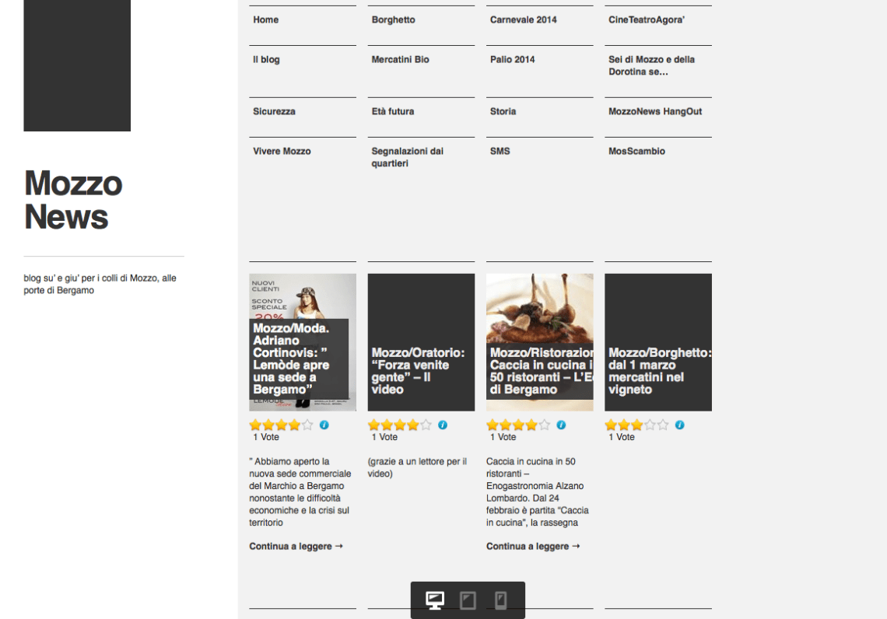The height and width of the screenshot is (619, 887).
Task: Click Continua a leggere under Mozzo/Moda
Action: coord(296,547)
